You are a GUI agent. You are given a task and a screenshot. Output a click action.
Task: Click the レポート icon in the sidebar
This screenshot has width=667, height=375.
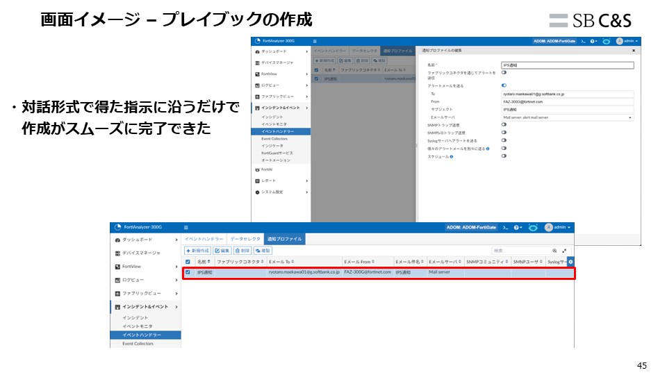point(257,181)
